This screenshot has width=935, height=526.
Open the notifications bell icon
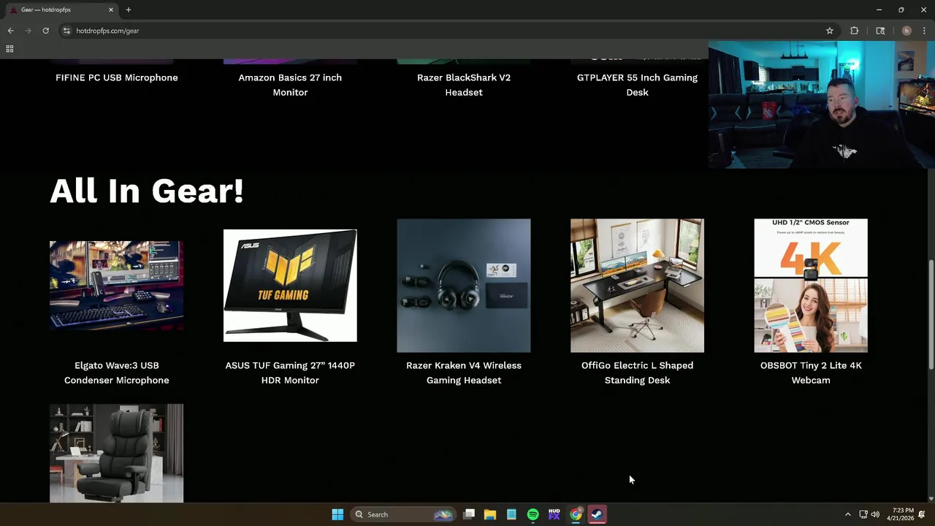922,514
